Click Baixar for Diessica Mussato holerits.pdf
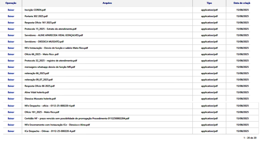The width and height of the screenshot is (262, 141). pyautogui.click(x=11, y=99)
